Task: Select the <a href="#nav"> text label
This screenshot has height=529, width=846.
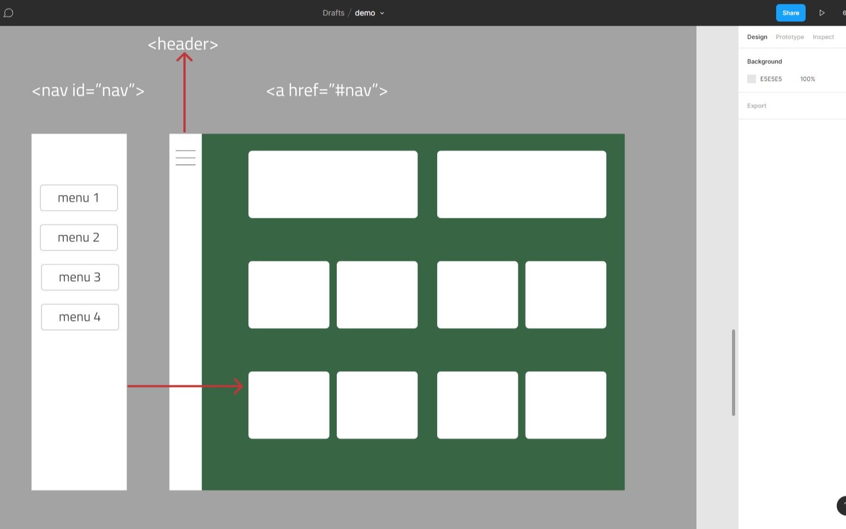Action: click(327, 90)
